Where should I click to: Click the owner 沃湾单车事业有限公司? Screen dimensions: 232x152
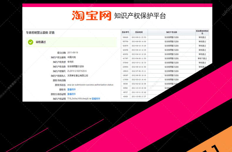tap(78, 76)
